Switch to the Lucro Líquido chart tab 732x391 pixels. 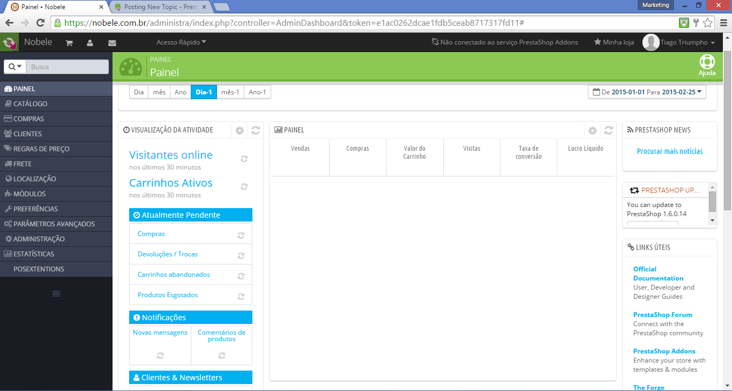pyautogui.click(x=586, y=157)
